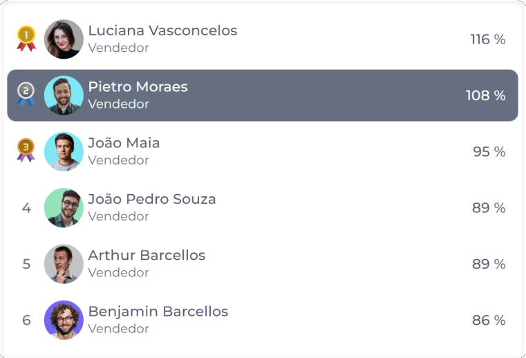Image resolution: width=526 pixels, height=358 pixels.
Task: Select Benjamin Barcellos in the ranking
Action: [x=158, y=312]
